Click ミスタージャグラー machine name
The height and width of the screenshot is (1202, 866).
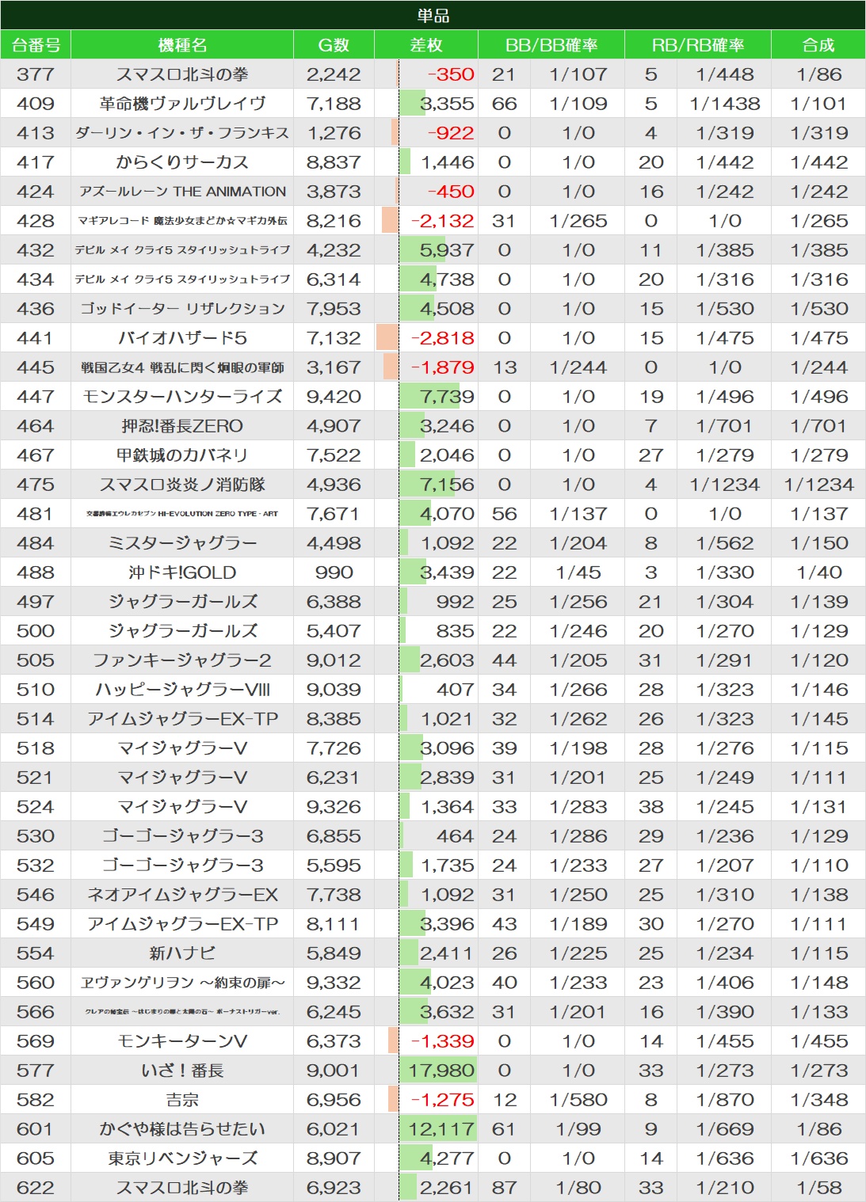pyautogui.click(x=182, y=543)
